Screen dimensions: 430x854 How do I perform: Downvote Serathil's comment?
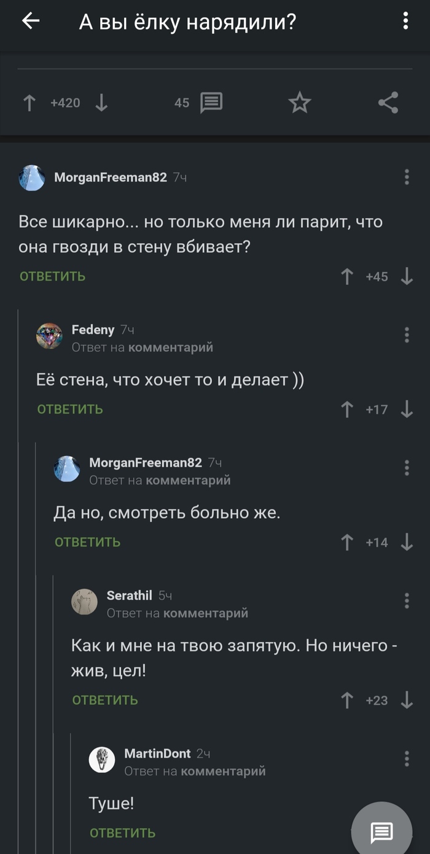point(406,699)
